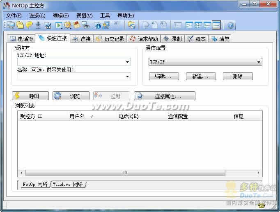Viewport: 280px width, 212px height.
Task: Click the 呼叫 call button
Action: click(30, 96)
